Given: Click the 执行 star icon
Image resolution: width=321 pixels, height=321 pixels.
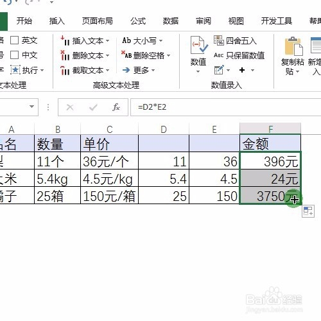Looking at the screenshot, I should pyautogui.click(x=15, y=70).
